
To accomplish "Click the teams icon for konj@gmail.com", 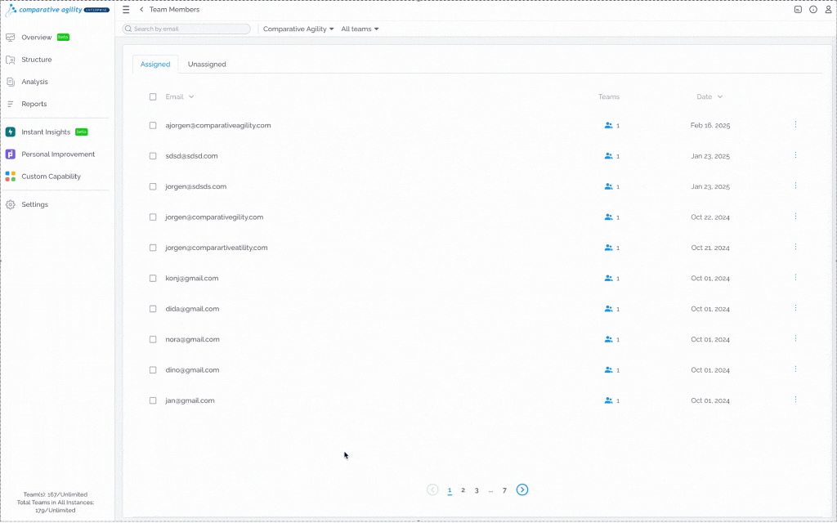I will (608, 278).
